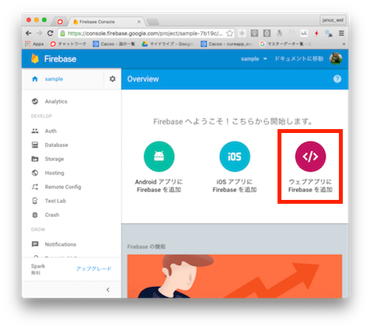This screenshot has width=370, height=329.
Task: Click Android アプリに Firebase を追加 label
Action: tap(159, 186)
